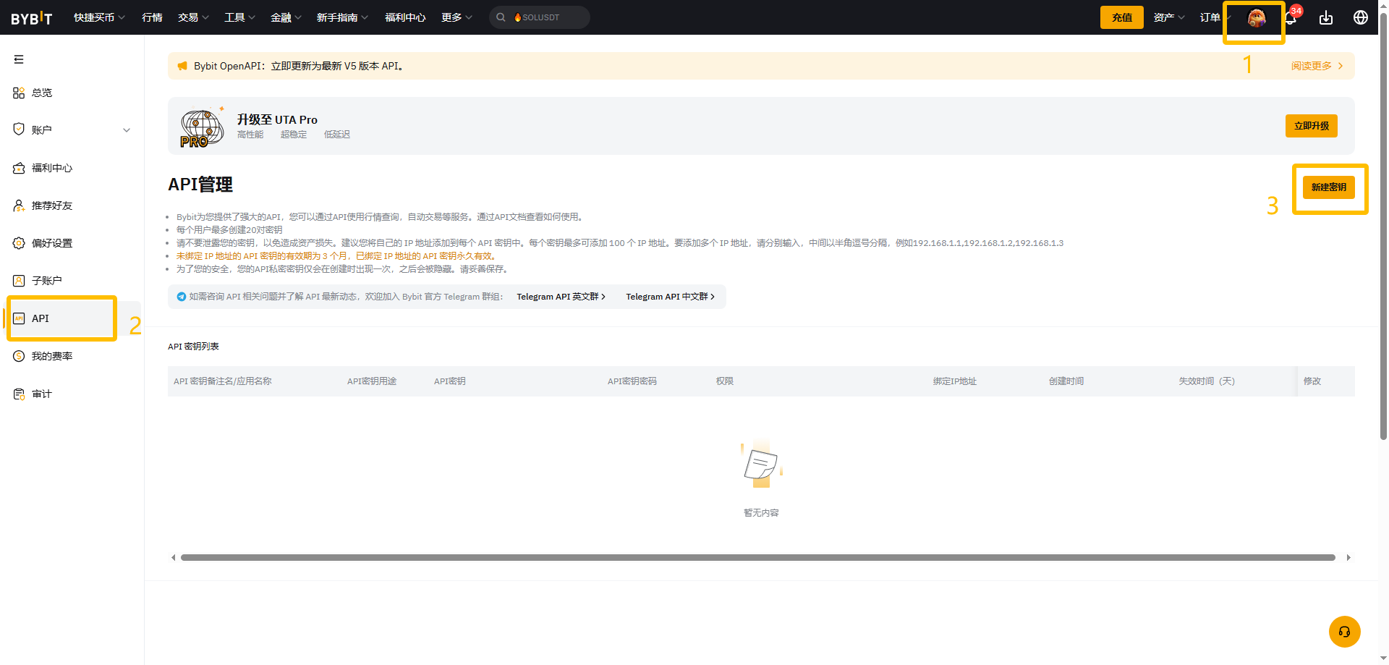Image resolution: width=1389 pixels, height=665 pixels.
Task: Select API in the sidebar
Action: click(72, 318)
